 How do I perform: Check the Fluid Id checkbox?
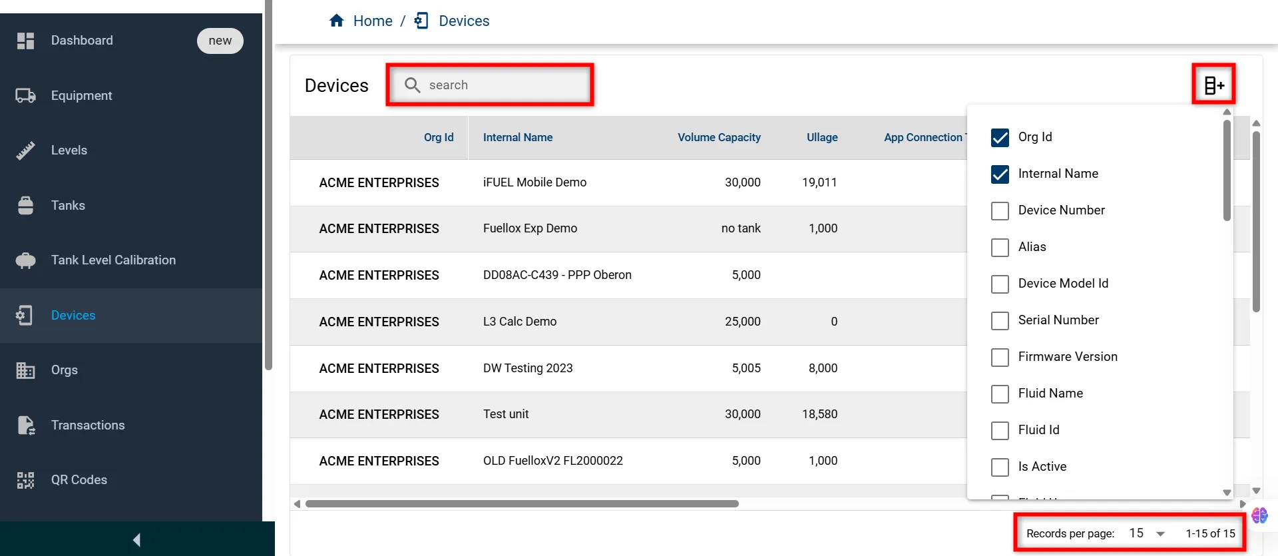click(x=1000, y=430)
